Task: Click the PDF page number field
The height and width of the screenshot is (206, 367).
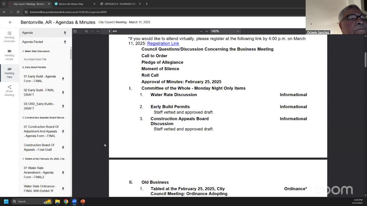Action: coord(106,31)
